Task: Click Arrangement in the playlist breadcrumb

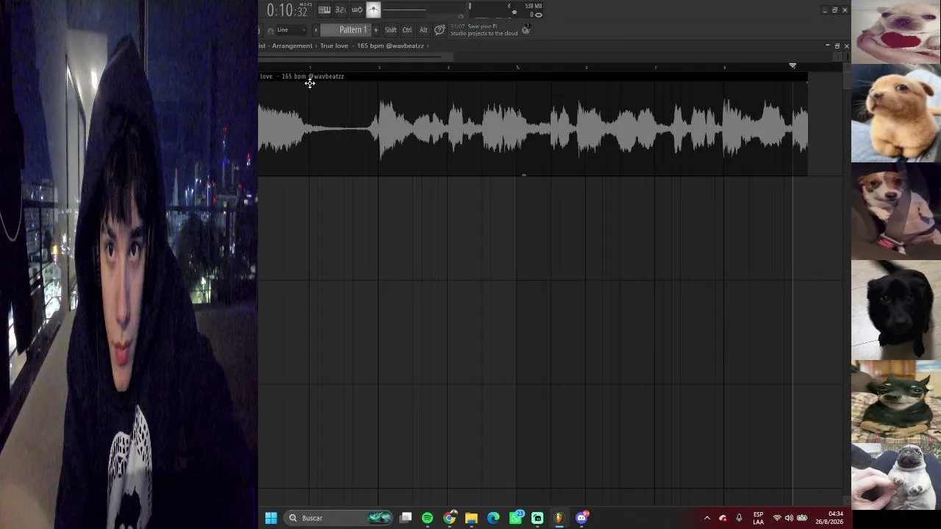Action: pyautogui.click(x=293, y=46)
